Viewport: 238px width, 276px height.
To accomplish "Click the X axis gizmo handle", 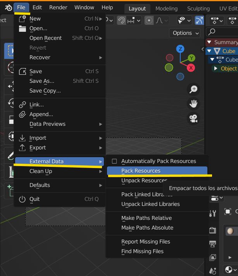I will [x=191, y=68].
